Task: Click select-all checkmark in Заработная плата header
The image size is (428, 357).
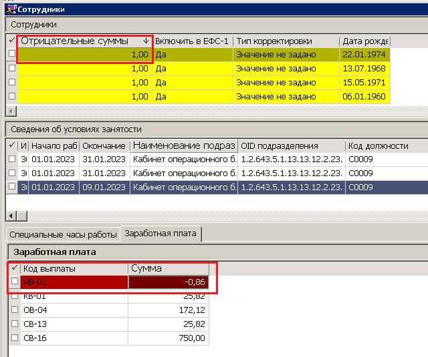Action: 15,268
